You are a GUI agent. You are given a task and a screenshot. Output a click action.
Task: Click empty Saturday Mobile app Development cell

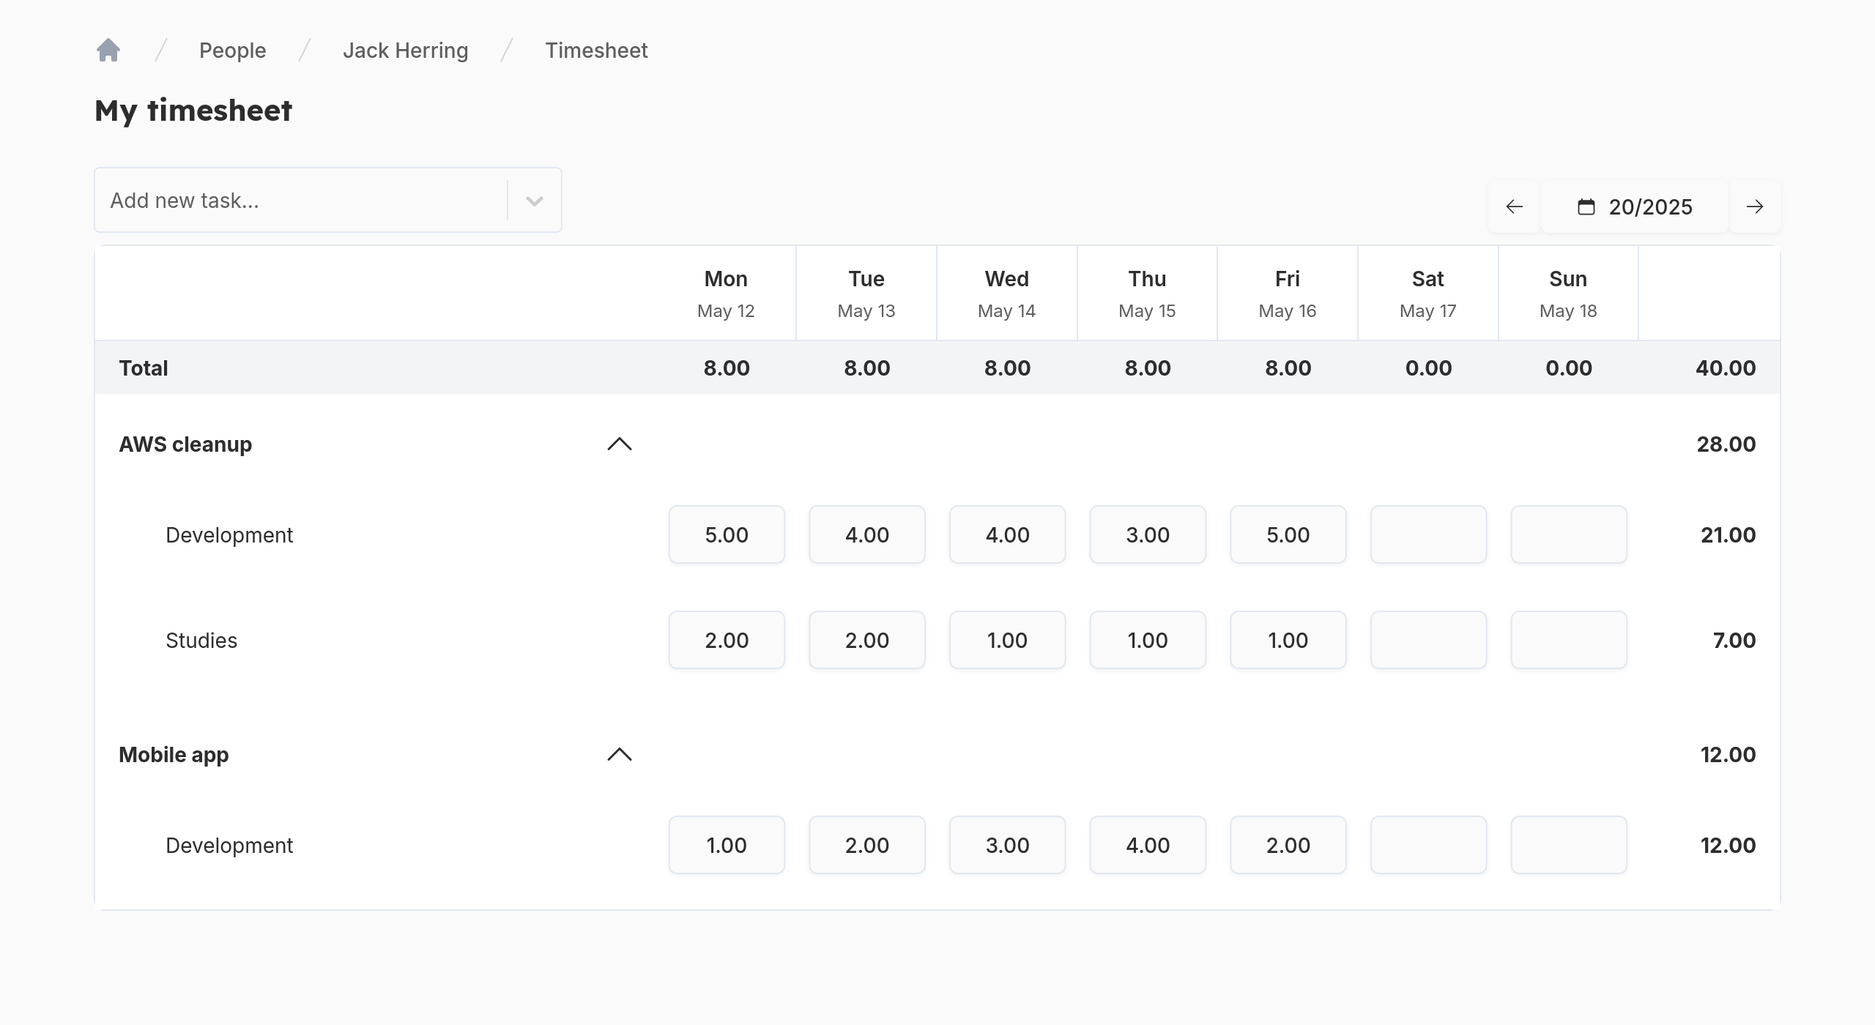pyautogui.click(x=1428, y=845)
